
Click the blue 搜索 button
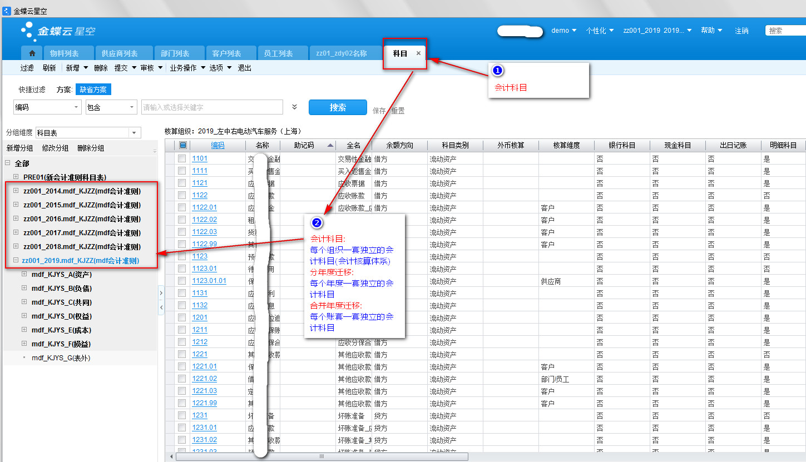pos(338,107)
